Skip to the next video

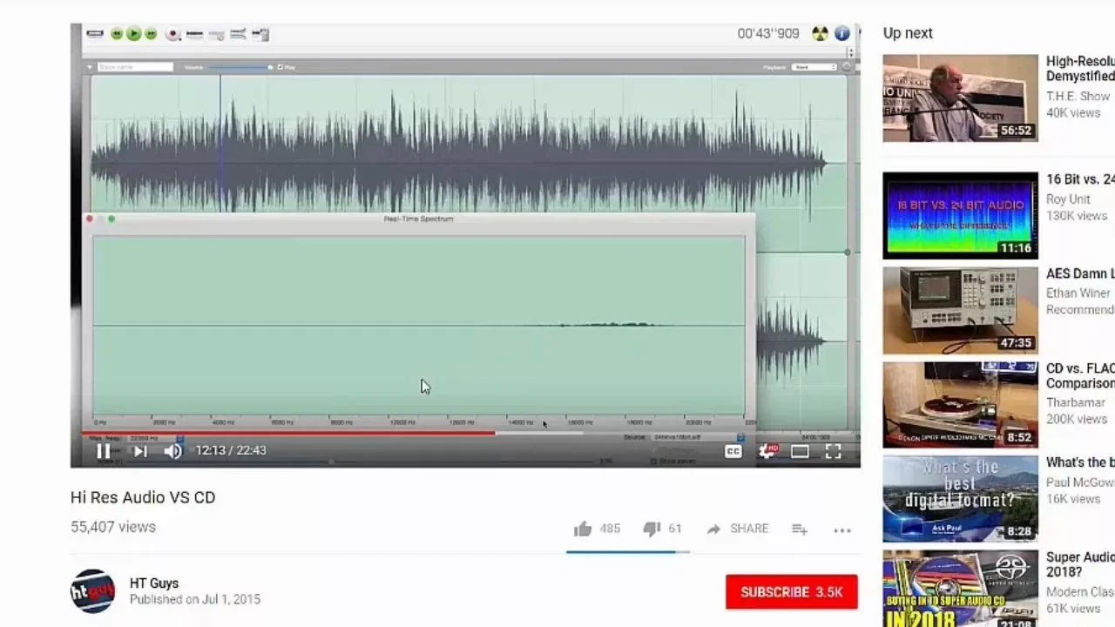tap(139, 450)
